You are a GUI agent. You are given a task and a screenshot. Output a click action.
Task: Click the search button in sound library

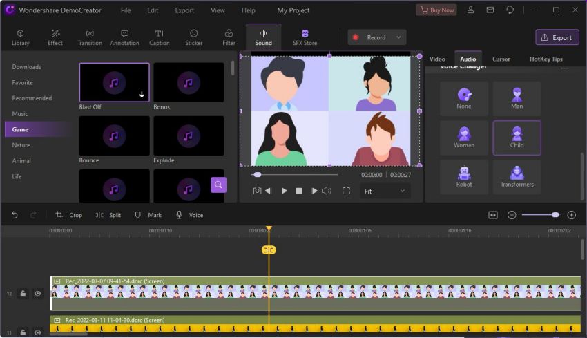point(218,185)
